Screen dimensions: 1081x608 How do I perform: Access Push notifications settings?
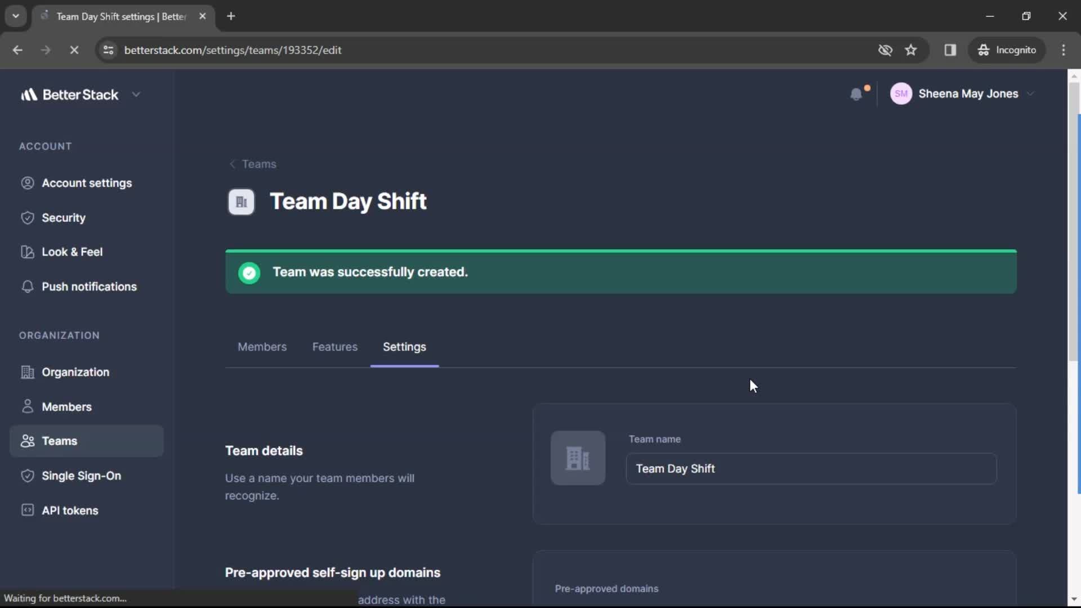tap(89, 286)
